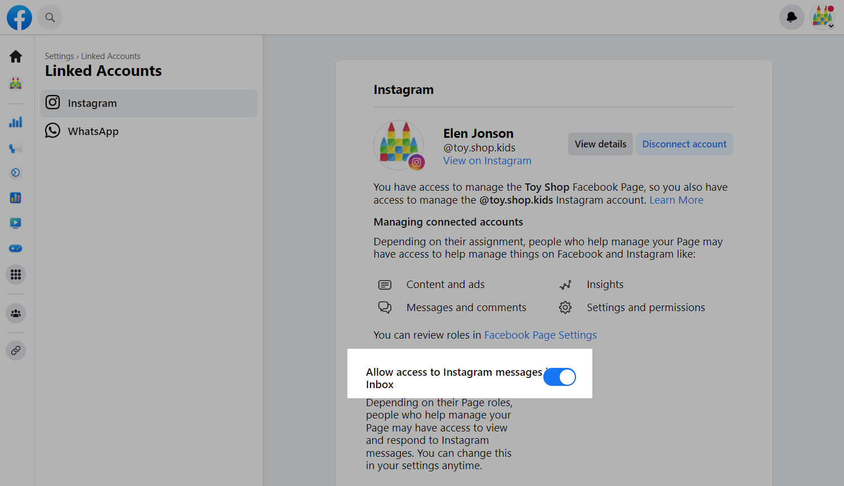Screen dimensions: 844x486
Task: Open the gaming controller sidebar icon
Action: pos(16,248)
